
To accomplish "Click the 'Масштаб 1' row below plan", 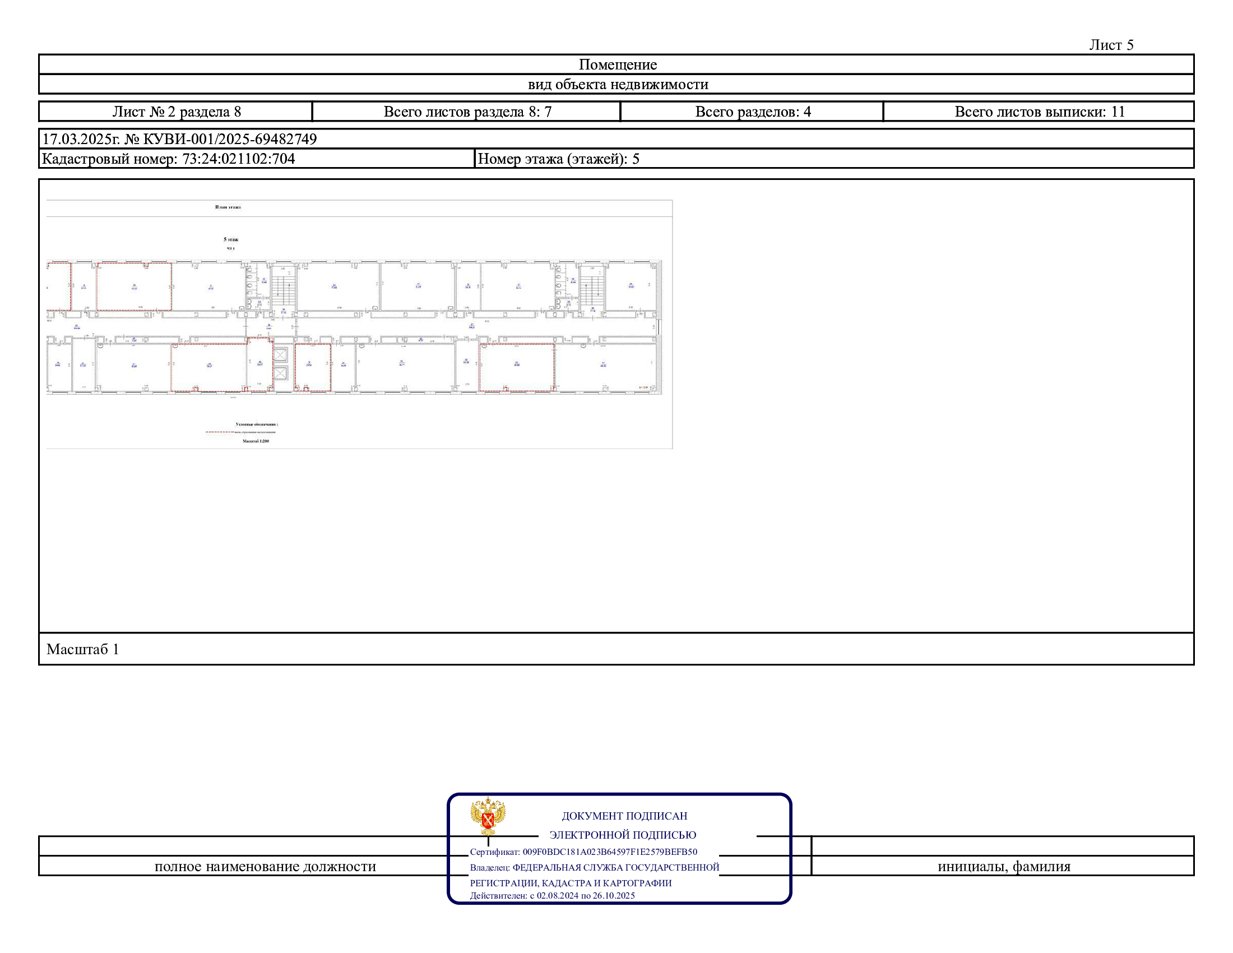I will coord(616,649).
